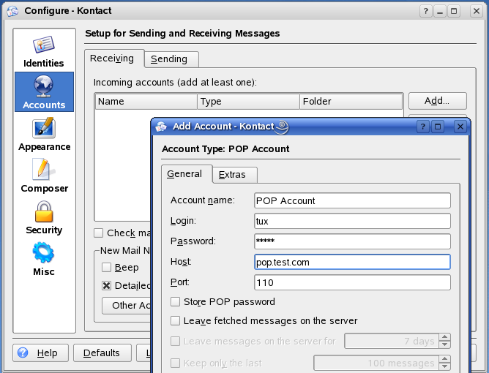Image resolution: width=489 pixels, height=373 pixels.
Task: Click the Host field showing pop.test.com
Action: pos(352,262)
